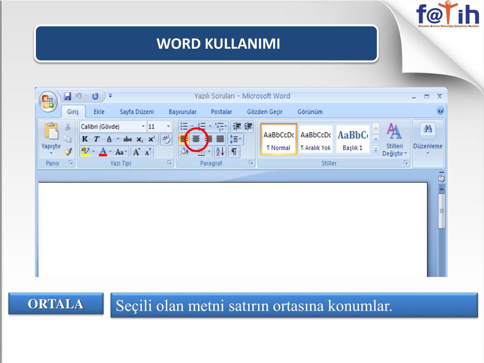Open the Aa change case menu

pyautogui.click(x=121, y=152)
